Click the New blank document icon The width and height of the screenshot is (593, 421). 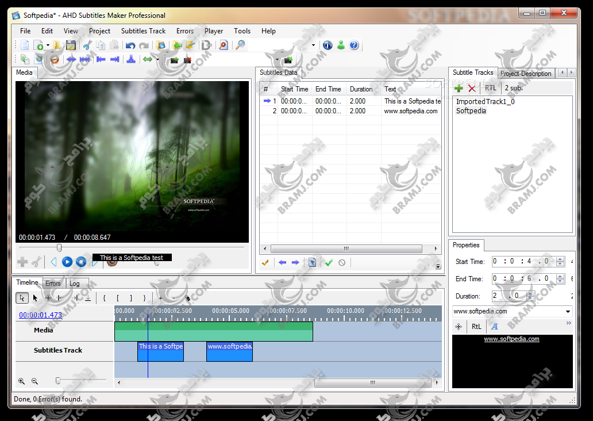(x=25, y=45)
